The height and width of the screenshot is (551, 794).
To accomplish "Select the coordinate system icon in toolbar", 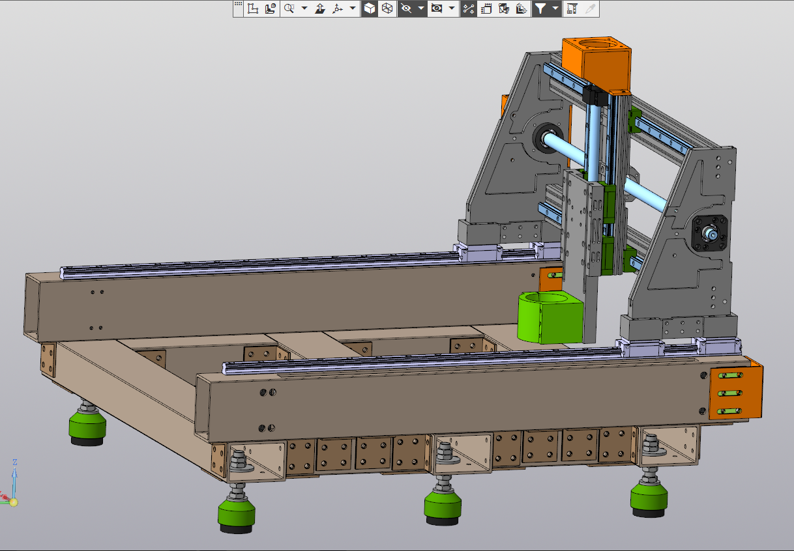I will [254, 8].
